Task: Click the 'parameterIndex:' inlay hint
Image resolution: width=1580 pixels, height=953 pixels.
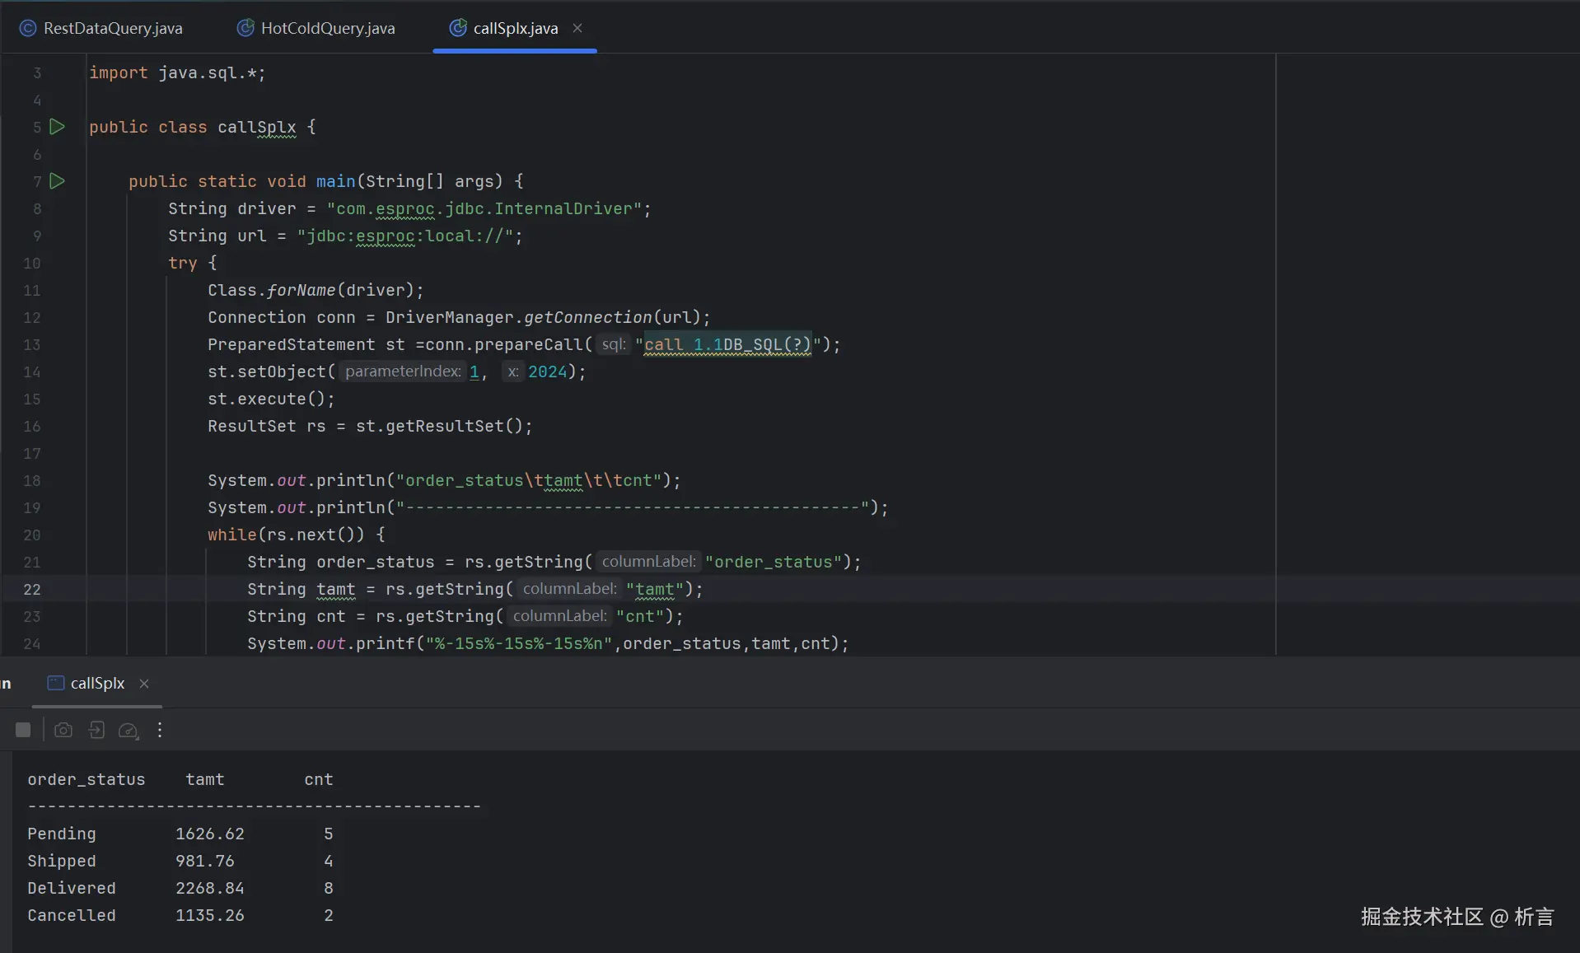Action: [403, 371]
